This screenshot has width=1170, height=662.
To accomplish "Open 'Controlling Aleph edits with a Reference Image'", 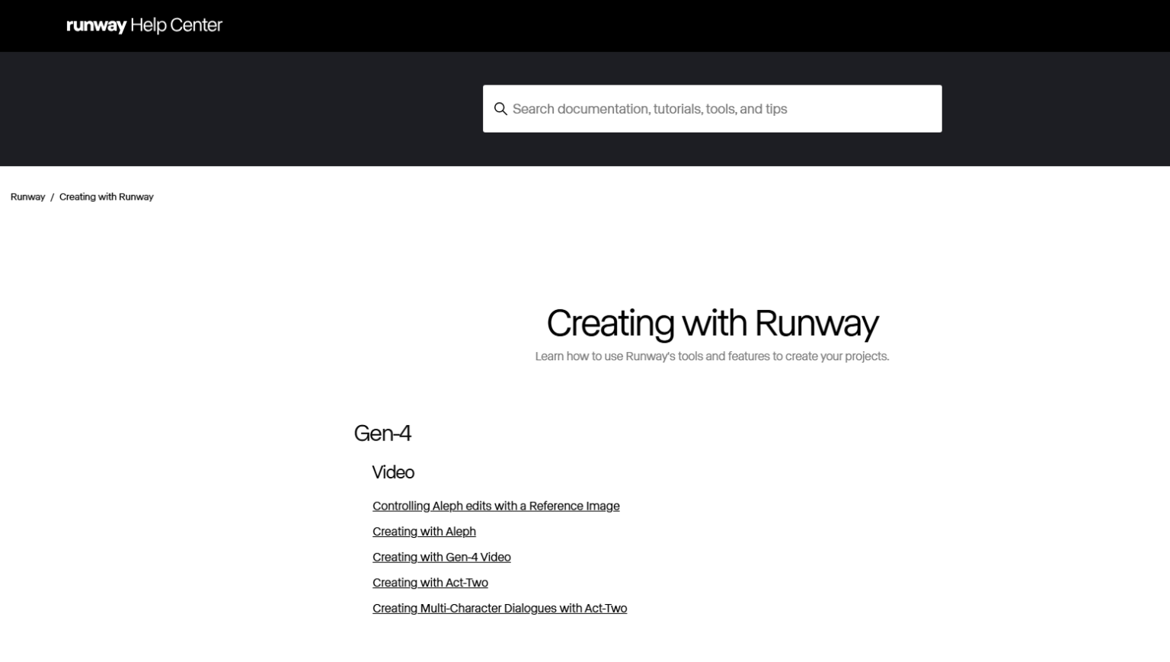I will tap(495, 506).
